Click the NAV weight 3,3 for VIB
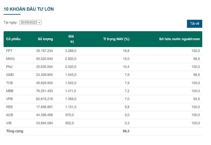Screen dimensions: 211x145 (x=127, y=123)
